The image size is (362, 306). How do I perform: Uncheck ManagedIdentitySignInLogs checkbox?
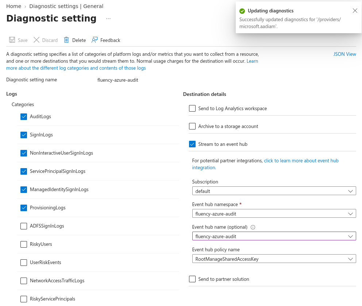[24, 190]
